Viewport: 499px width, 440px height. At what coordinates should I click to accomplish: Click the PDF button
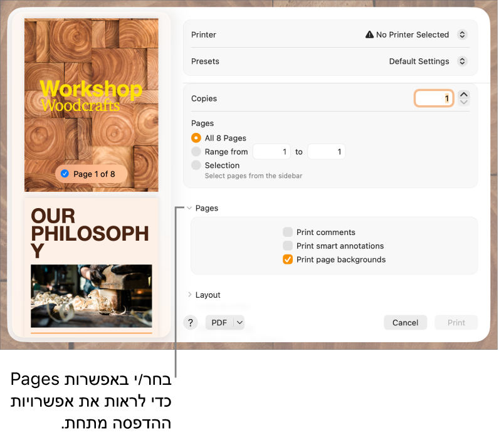click(x=219, y=323)
